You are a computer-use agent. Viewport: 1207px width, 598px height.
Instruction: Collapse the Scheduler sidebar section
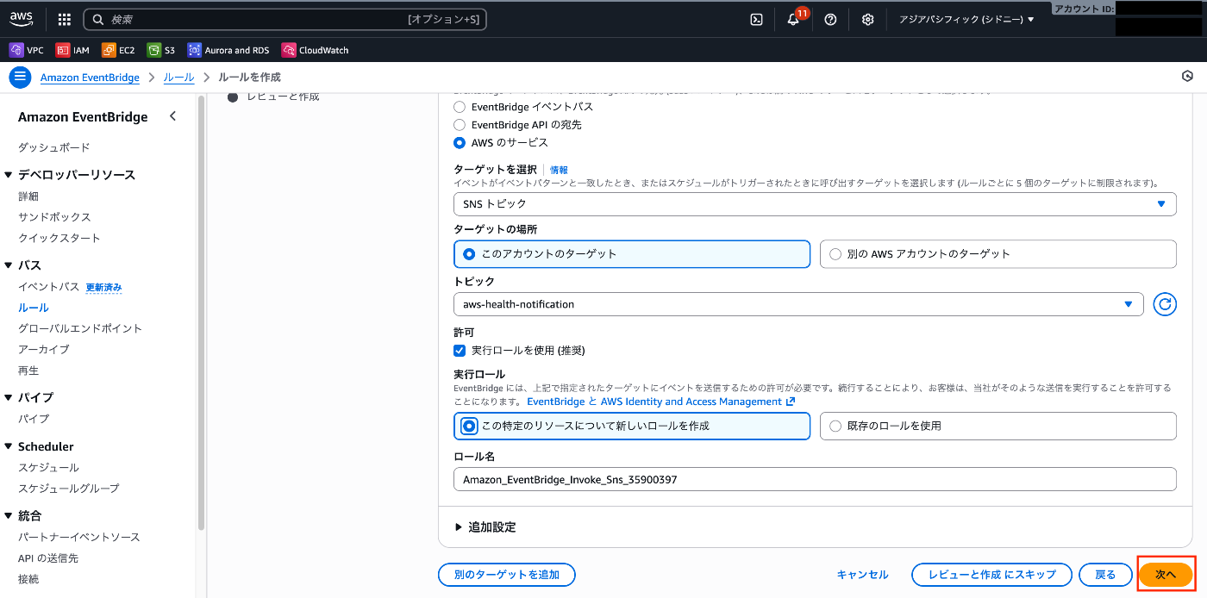(9, 446)
